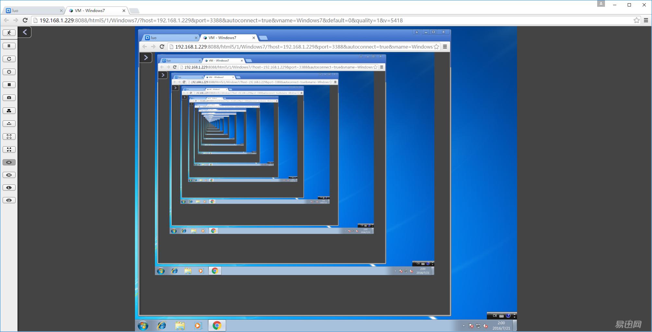
Task: Switch to the L quality option
Action: point(9,188)
